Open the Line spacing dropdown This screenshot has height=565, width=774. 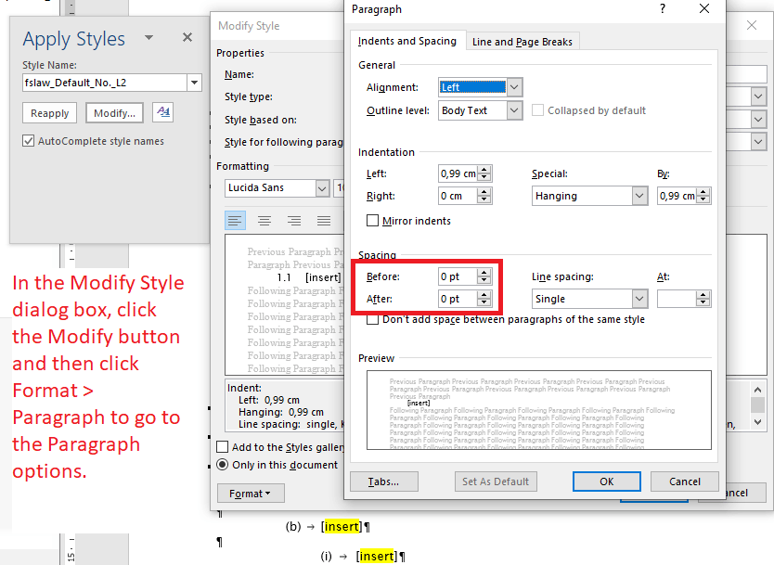click(639, 299)
